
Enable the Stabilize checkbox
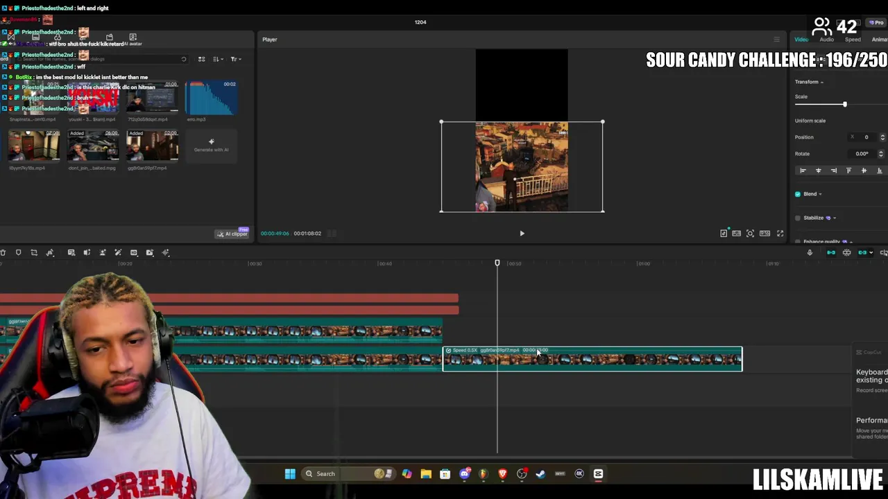(x=798, y=218)
